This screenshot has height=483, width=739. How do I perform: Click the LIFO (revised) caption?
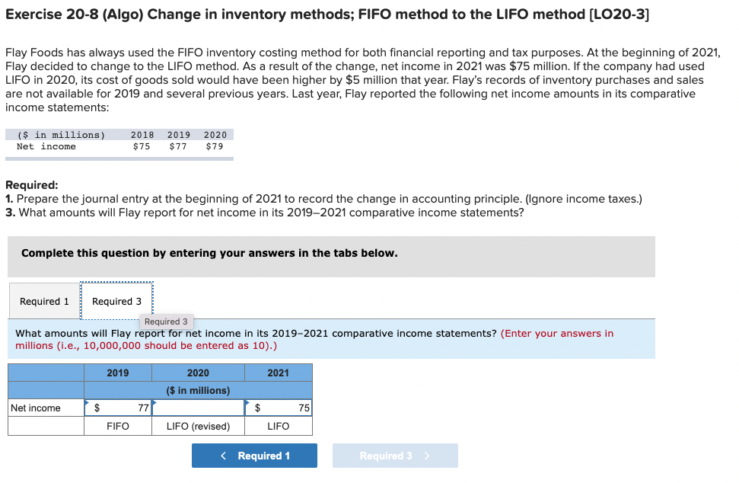coord(198,426)
